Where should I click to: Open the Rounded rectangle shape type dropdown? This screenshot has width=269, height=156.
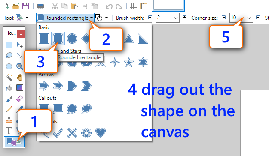pyautogui.click(x=65, y=18)
